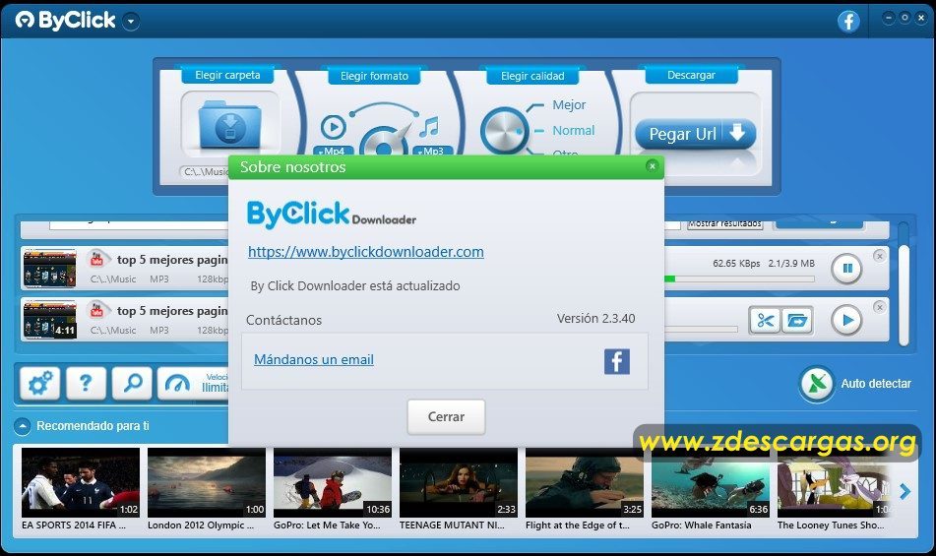Click the first download progress bar

tap(739, 278)
